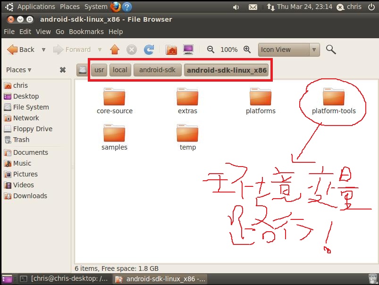Select the platform-tools folder
Image resolution: width=379 pixels, height=285 pixels.
(x=334, y=101)
